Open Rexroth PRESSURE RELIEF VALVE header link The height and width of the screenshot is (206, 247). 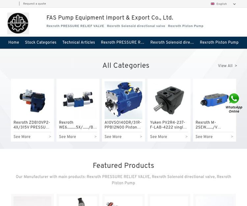(x=75, y=26)
